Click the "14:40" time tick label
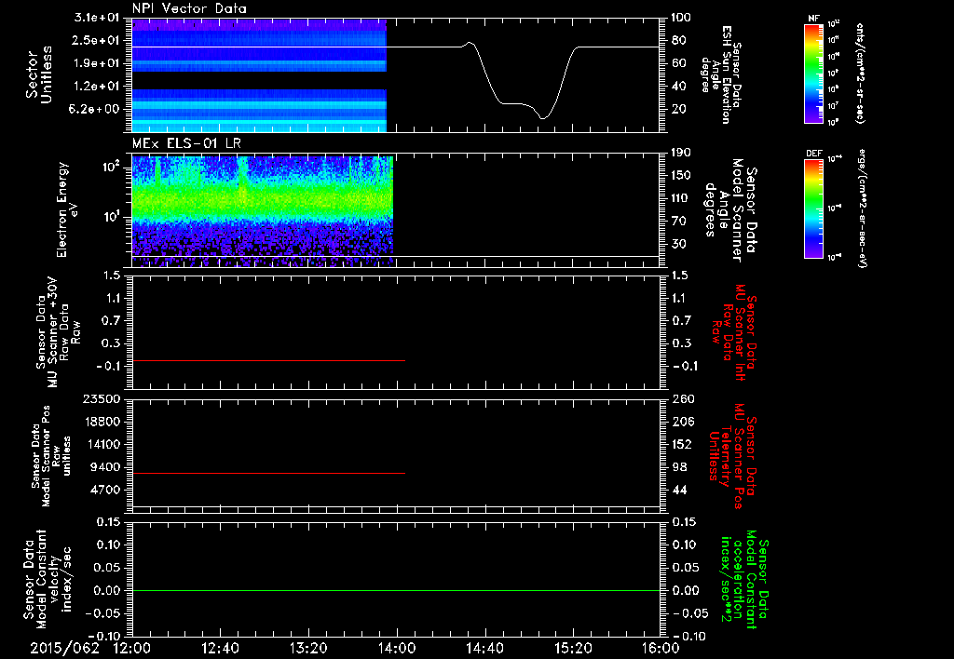This screenshot has width=954, height=659. (x=484, y=648)
